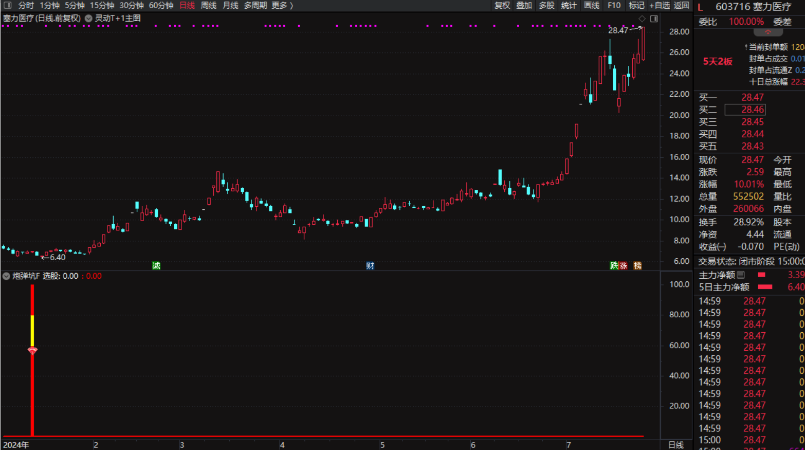Image resolution: width=805 pixels, height=450 pixels.
Task: Toggle the left sidebar panel icon
Action: (7, 5)
